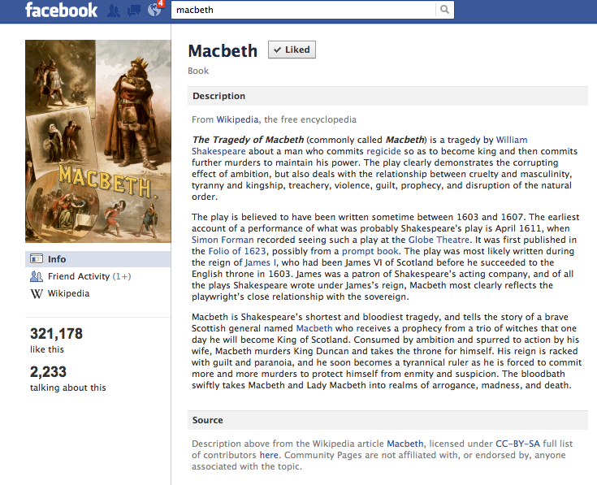Viewport: 597px width, 485px height.
Task: Open the Simon Forman link
Action: [223, 240]
